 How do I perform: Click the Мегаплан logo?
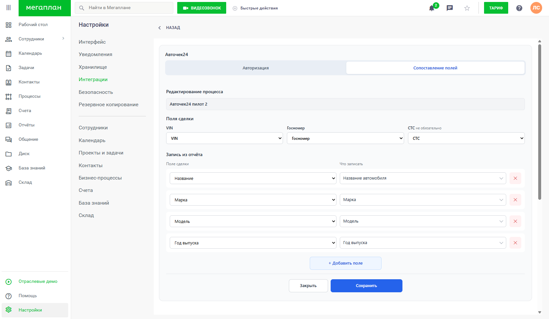45,8
